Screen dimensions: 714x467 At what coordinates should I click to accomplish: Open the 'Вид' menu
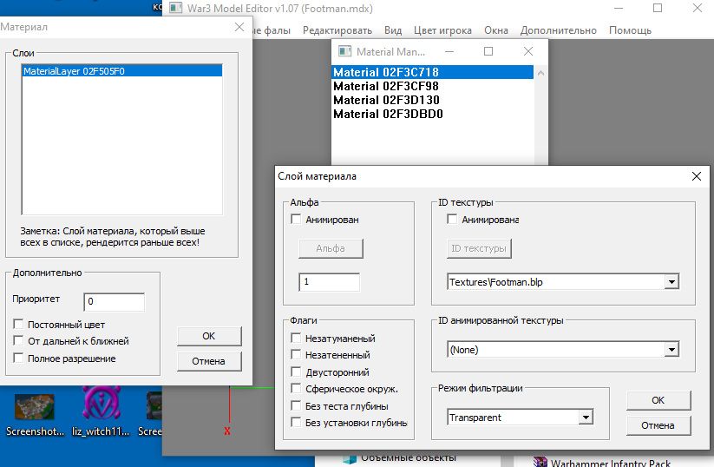393,30
